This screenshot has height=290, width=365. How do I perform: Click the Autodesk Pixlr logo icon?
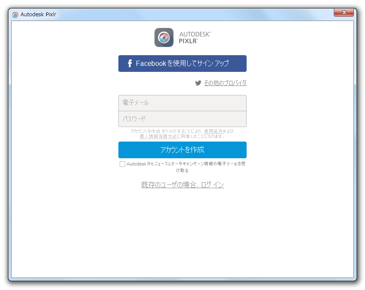pos(164,38)
